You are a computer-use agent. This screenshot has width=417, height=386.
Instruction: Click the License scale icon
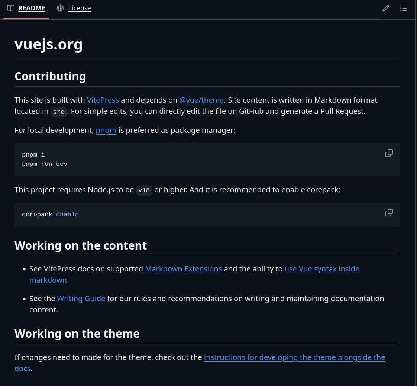pos(60,8)
